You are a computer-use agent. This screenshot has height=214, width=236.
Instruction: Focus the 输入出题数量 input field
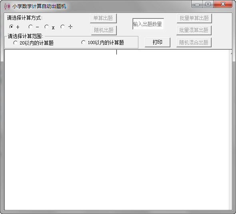click(148, 24)
